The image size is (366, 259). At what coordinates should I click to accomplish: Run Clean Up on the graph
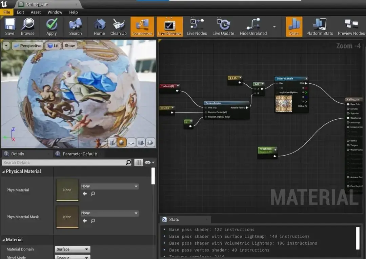click(x=118, y=27)
